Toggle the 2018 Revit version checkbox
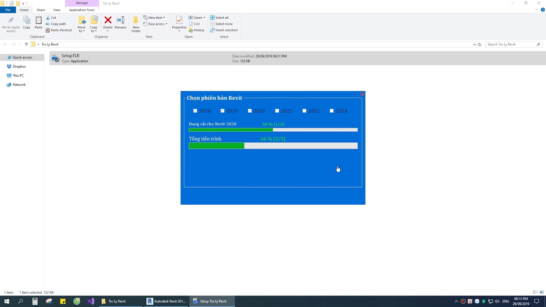The height and width of the screenshot is (307, 546). (x=195, y=111)
